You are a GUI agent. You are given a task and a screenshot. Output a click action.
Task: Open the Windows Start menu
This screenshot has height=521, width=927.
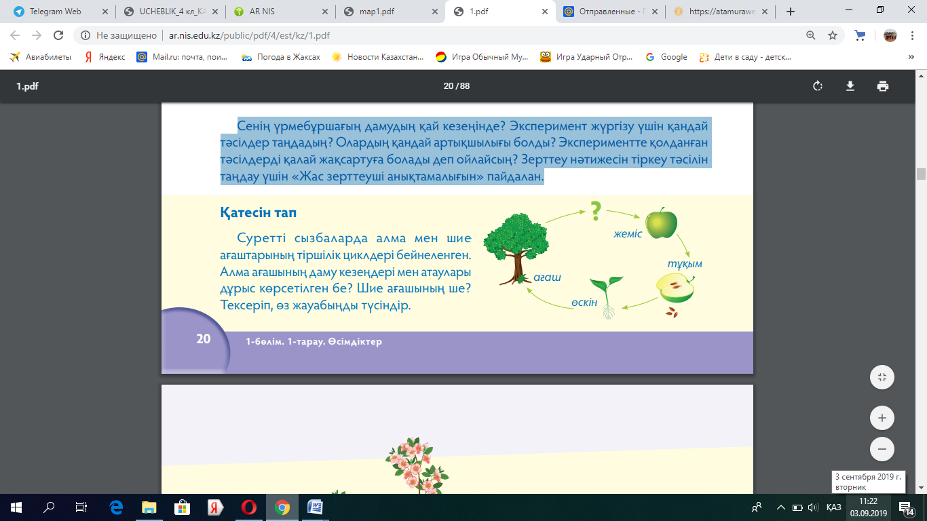(16, 507)
